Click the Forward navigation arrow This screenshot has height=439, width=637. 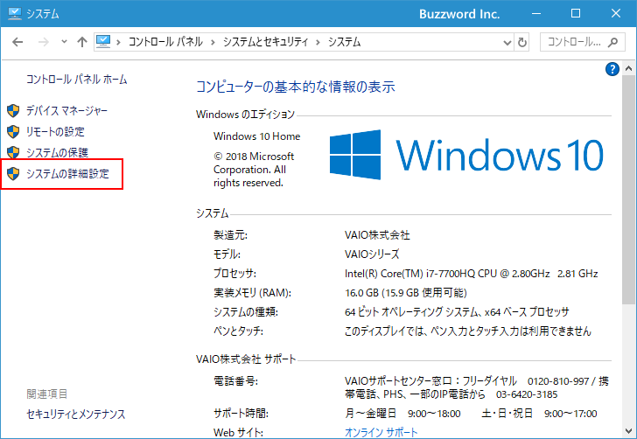click(41, 42)
